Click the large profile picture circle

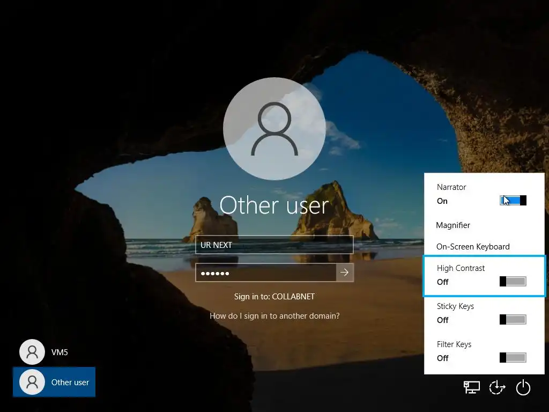pos(274,129)
